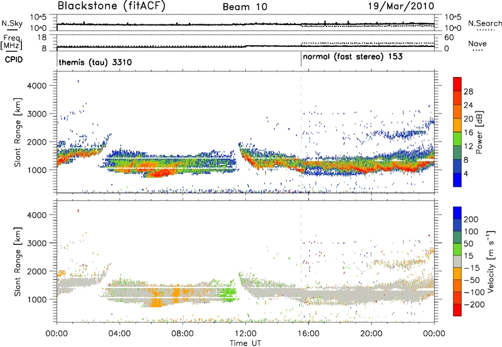Click the blue bottom segment of Power colorbar
This screenshot has height=347, width=502.
click(457, 180)
